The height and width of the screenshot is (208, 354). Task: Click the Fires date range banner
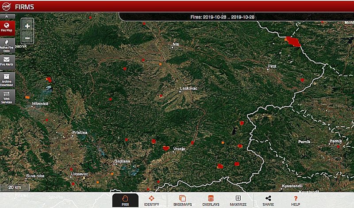click(228, 16)
